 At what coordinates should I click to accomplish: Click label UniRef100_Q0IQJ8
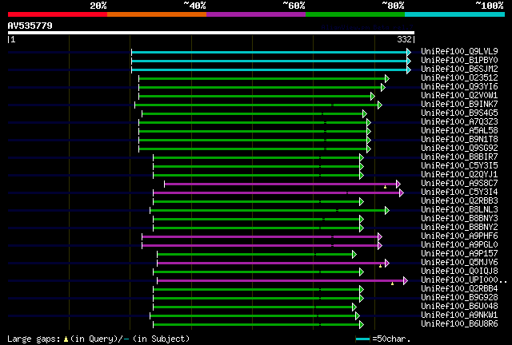click(x=459, y=272)
